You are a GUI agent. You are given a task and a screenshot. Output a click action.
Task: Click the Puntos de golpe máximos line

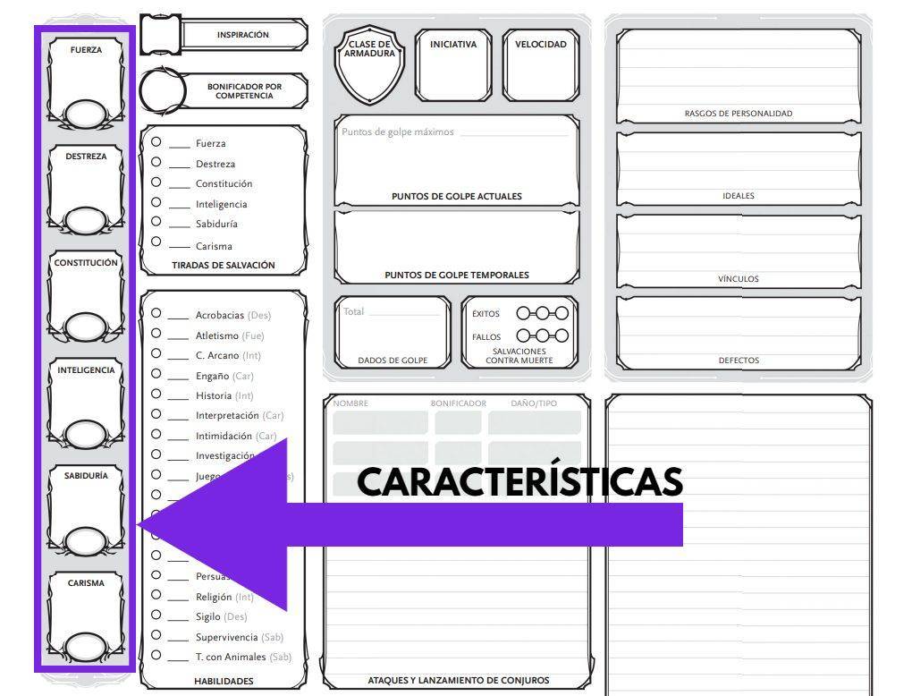click(x=514, y=132)
